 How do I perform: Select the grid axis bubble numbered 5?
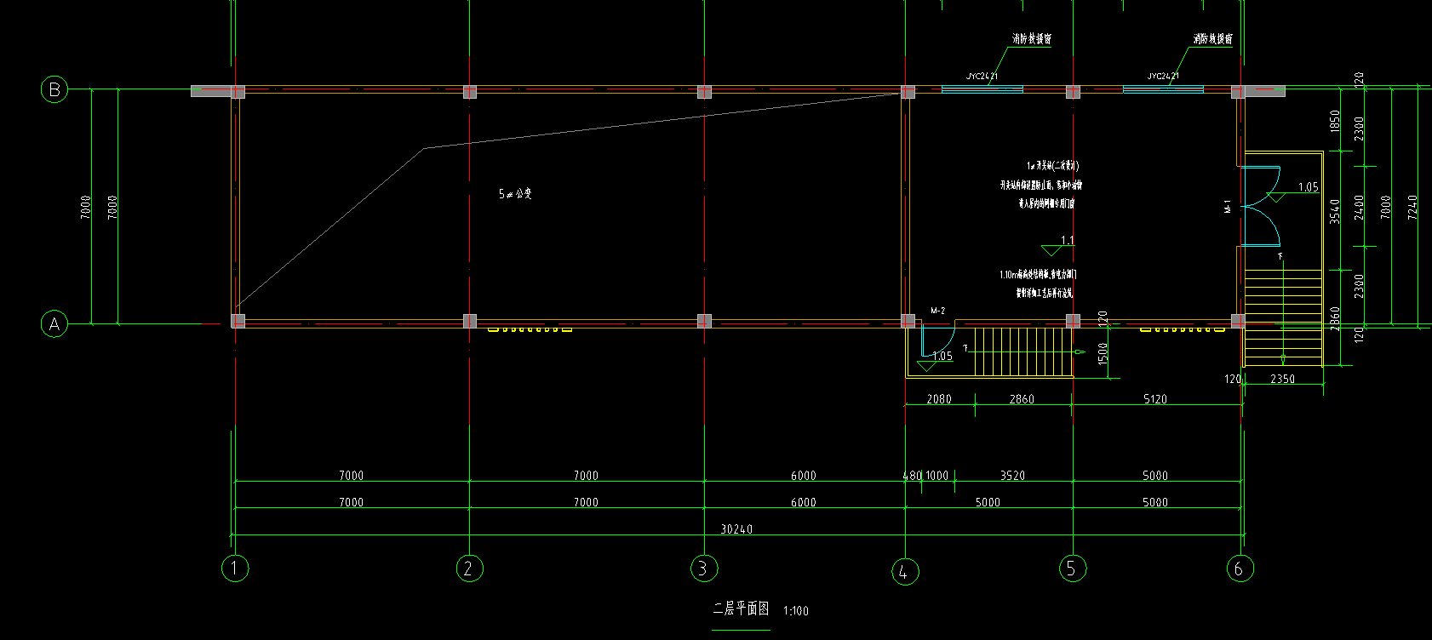click(x=1072, y=568)
